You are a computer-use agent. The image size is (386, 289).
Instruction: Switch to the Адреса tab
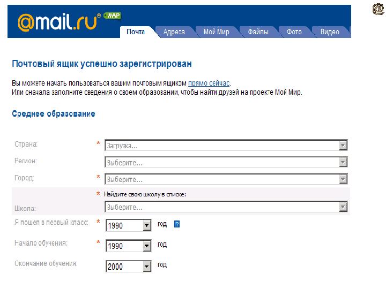point(174,32)
